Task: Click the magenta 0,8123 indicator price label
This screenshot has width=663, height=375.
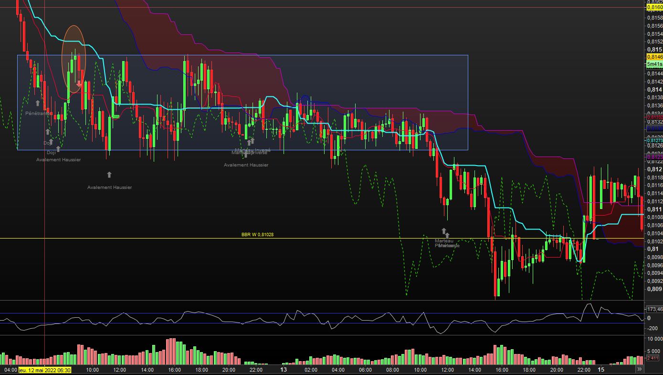Action: click(653, 157)
